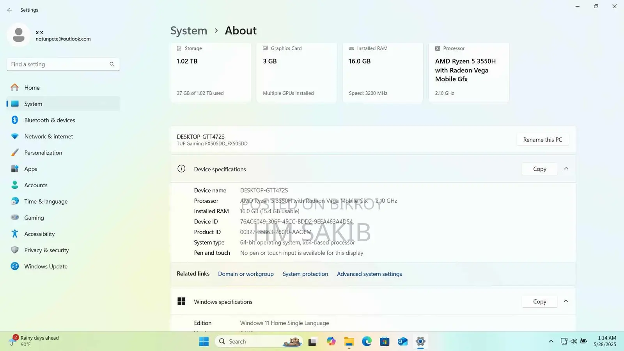Click the volume speaker tray icon
This screenshot has width=624, height=351.
(x=574, y=342)
